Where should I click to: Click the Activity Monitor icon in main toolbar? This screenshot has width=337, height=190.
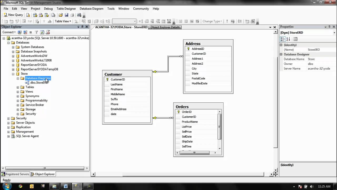point(79,15)
